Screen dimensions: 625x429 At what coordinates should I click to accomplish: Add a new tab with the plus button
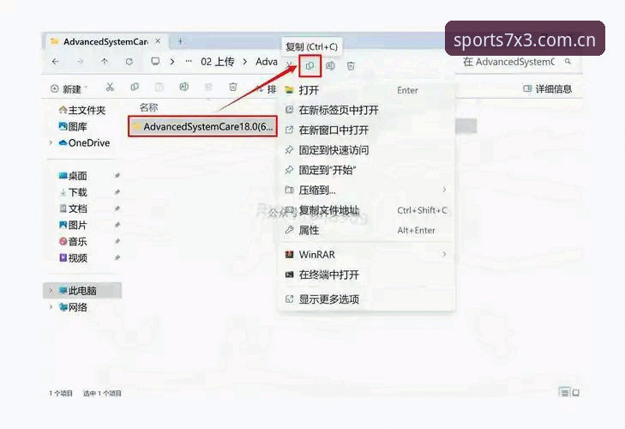click(x=180, y=41)
